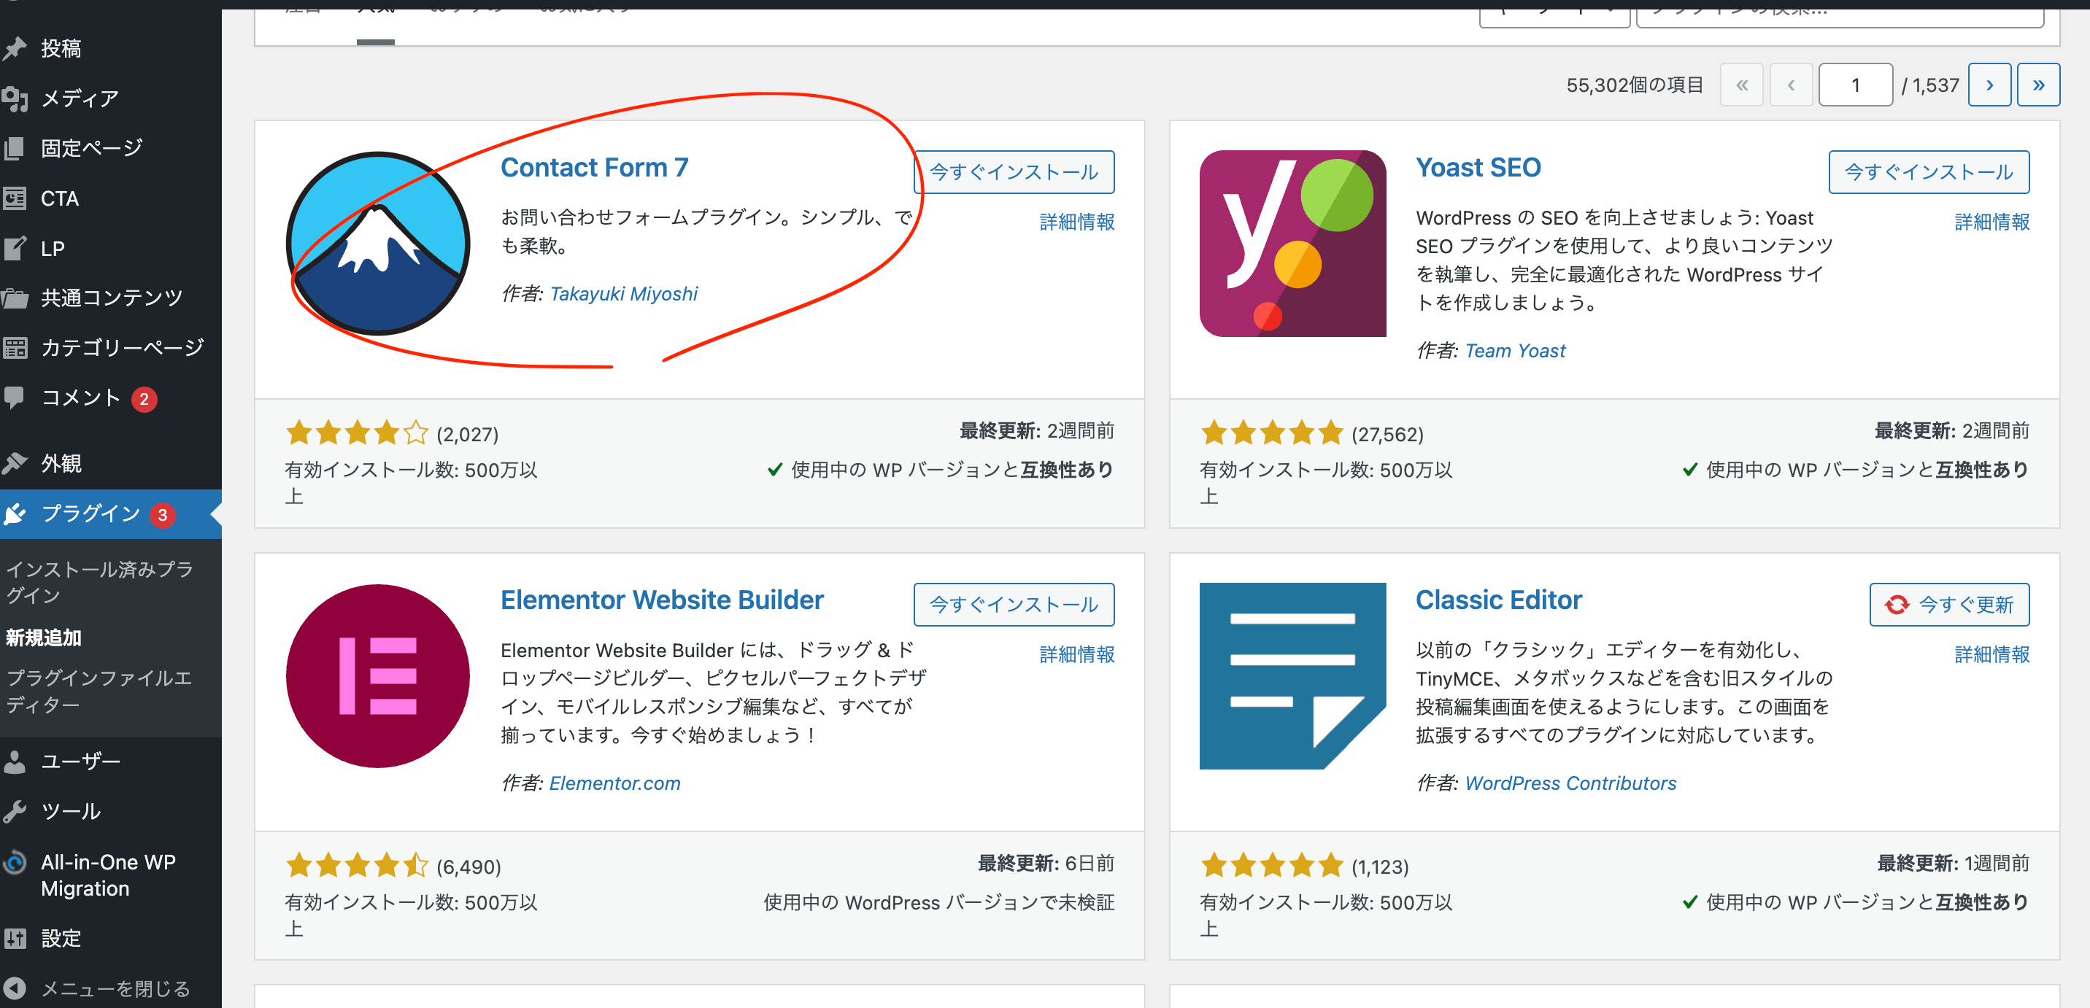Click the コメント badge showing 2
Image resolution: width=2090 pixels, height=1008 pixels.
click(144, 399)
